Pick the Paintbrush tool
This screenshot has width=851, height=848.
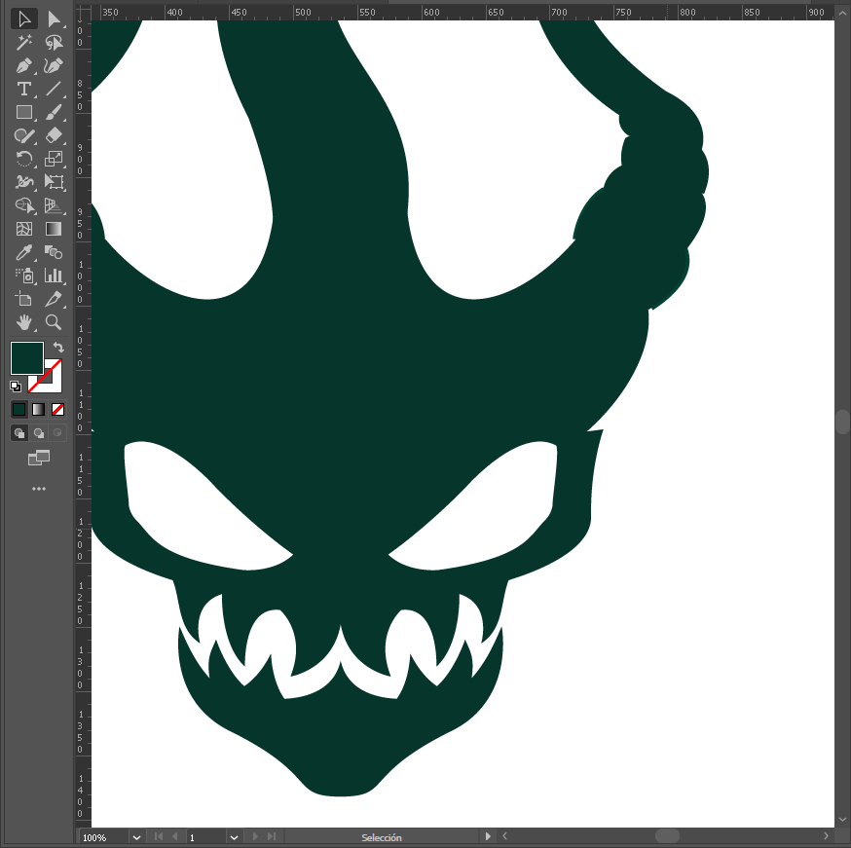54,112
